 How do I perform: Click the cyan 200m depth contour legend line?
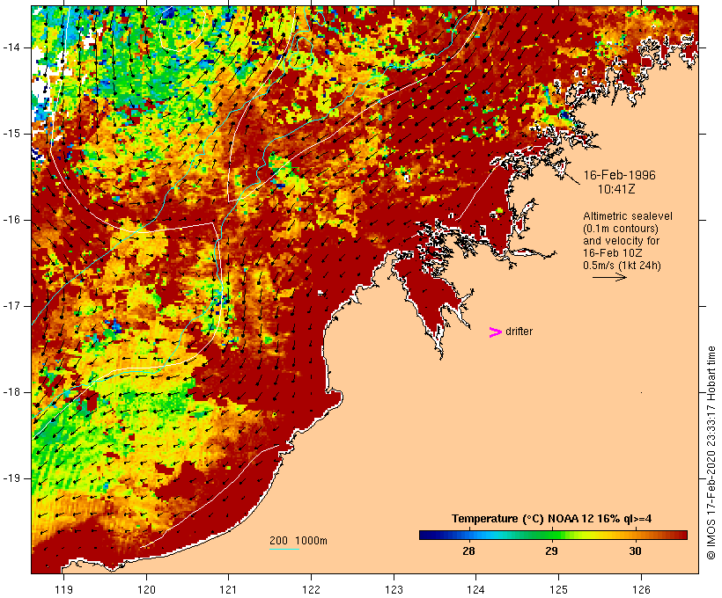pos(284,549)
